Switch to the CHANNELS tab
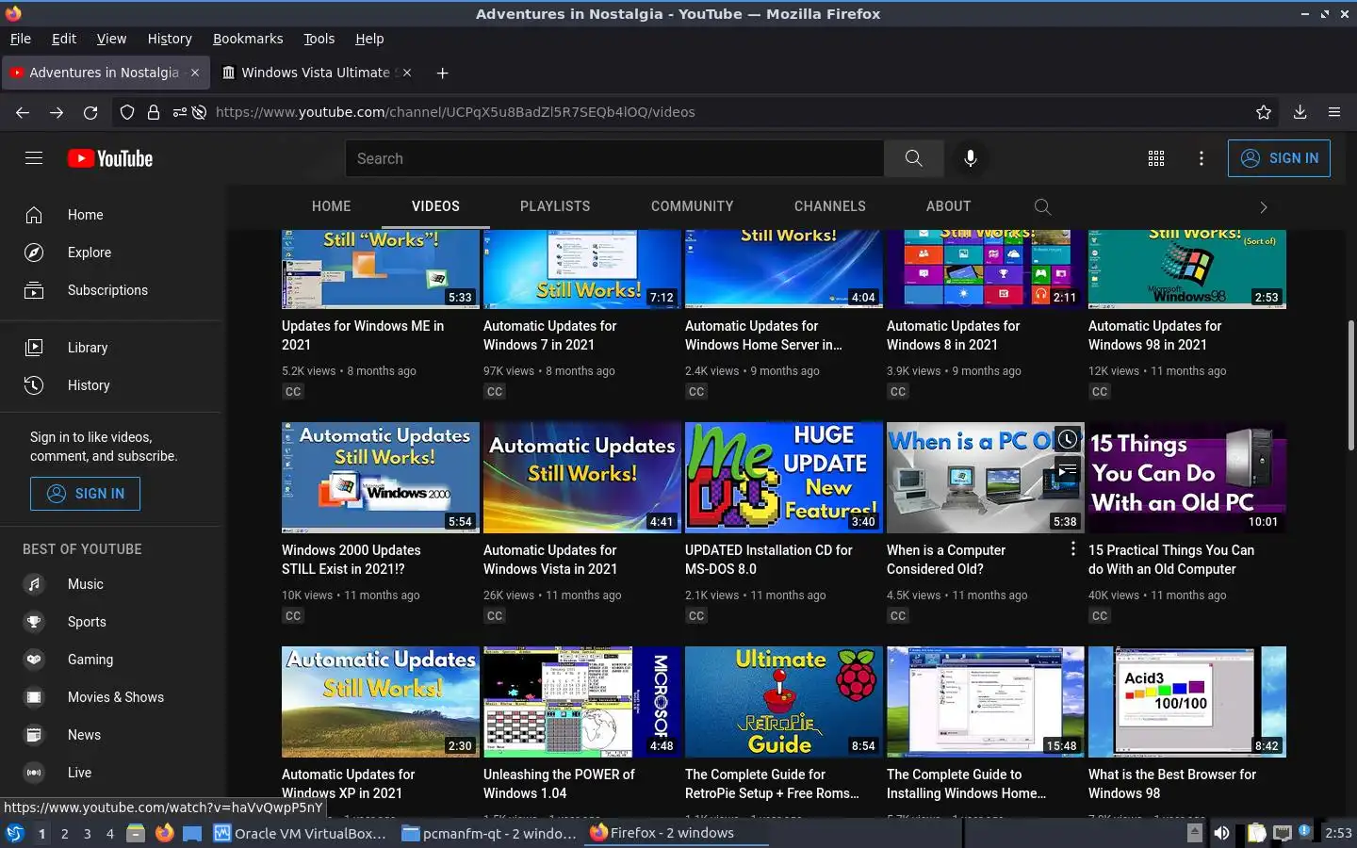Screen dimensions: 1357x848 pyautogui.click(x=830, y=206)
